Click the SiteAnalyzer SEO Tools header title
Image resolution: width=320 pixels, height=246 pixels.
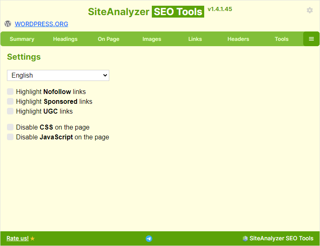146,11
